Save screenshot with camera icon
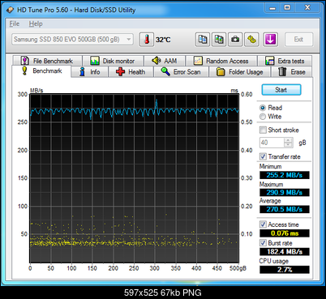Viewport: 326px width, 299px height. pyautogui.click(x=235, y=40)
